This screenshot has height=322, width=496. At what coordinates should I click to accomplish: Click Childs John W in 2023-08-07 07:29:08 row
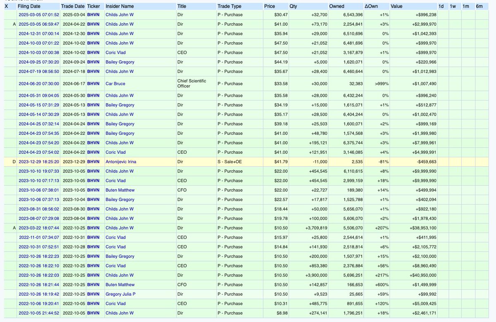pyautogui.click(x=119, y=218)
